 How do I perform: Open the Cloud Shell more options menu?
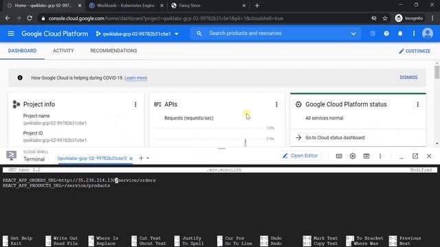point(380,156)
